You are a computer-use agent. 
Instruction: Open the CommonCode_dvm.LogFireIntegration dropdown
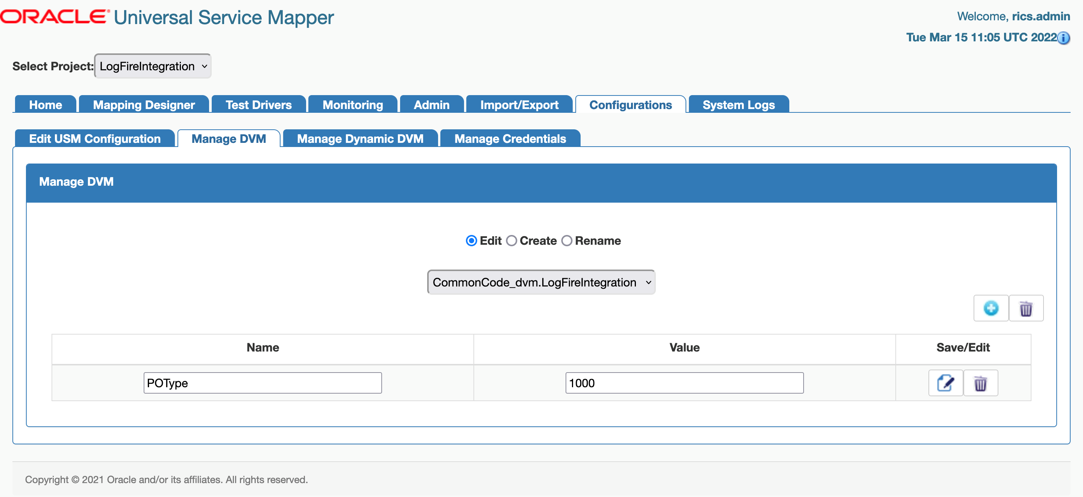(541, 282)
